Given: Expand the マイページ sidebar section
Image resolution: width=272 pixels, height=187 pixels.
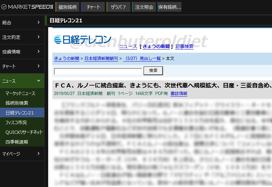Looking at the screenshot, I should coord(22,154).
